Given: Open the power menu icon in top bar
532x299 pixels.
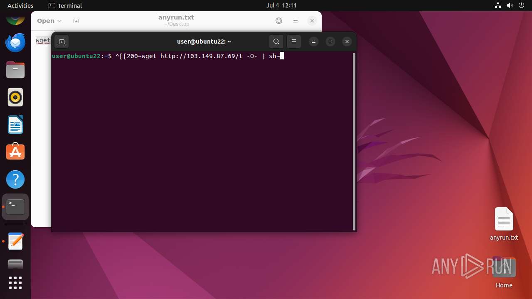Looking at the screenshot, I should pos(522,6).
